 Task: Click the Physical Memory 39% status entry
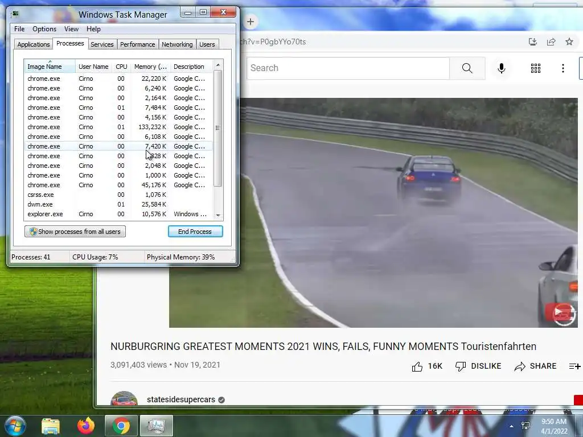(x=180, y=257)
